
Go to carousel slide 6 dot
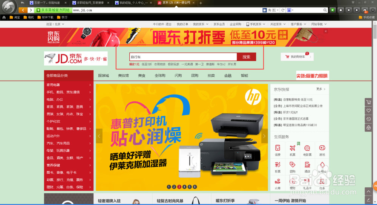pos(195,187)
